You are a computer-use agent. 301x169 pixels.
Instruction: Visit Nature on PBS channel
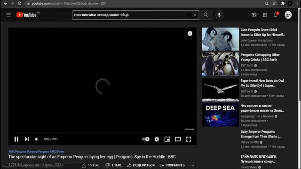[x=250, y=142]
